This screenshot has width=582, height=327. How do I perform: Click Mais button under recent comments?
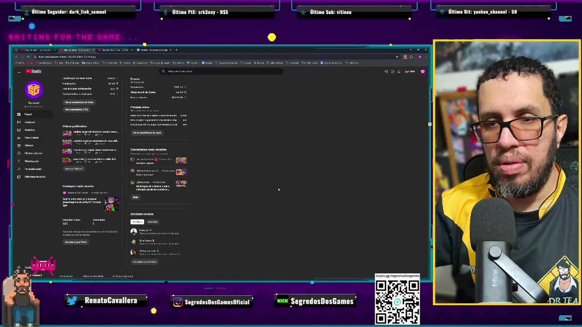[x=135, y=197]
